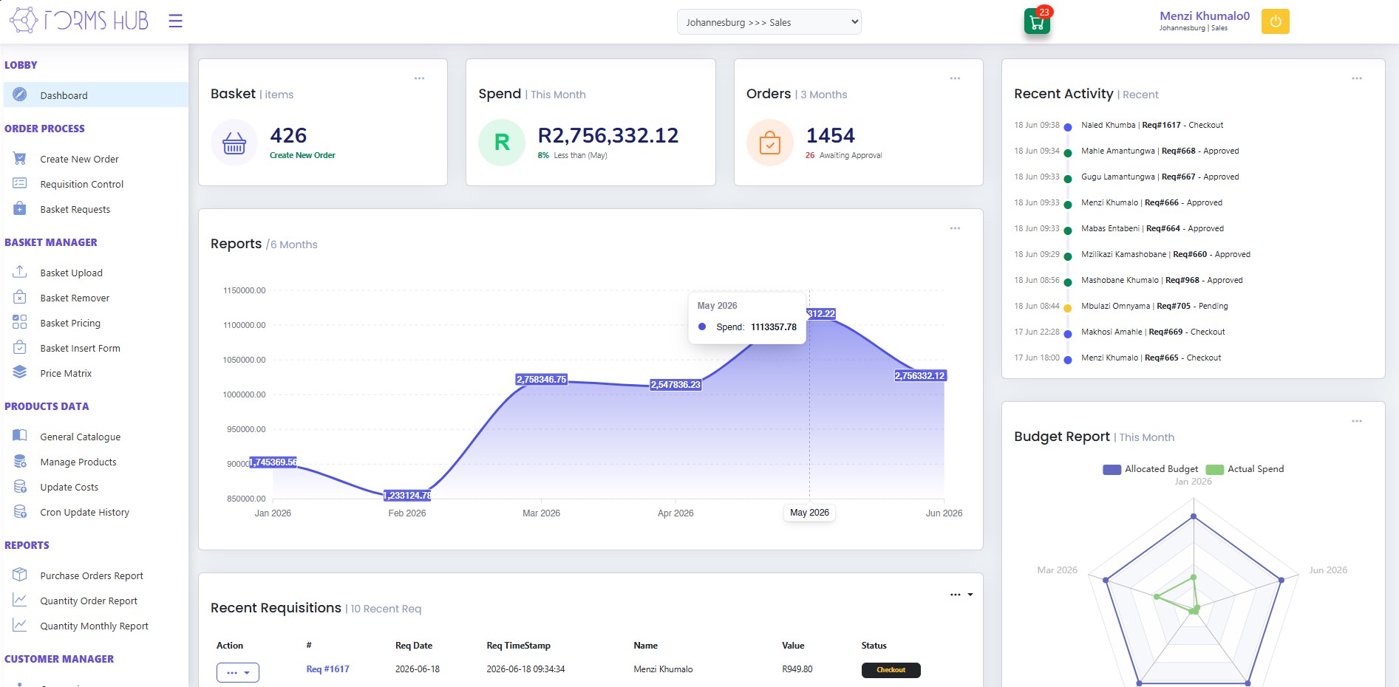The height and width of the screenshot is (687, 1399).
Task: Click the Dashboard compass icon
Action: (x=20, y=95)
